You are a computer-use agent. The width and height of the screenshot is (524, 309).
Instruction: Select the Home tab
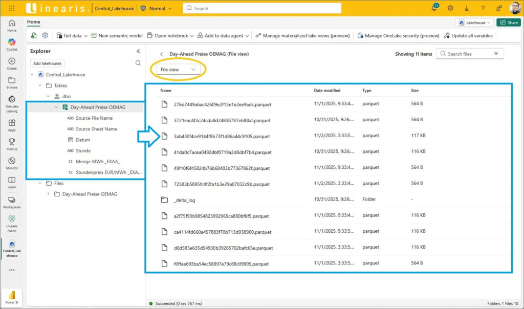click(x=34, y=22)
